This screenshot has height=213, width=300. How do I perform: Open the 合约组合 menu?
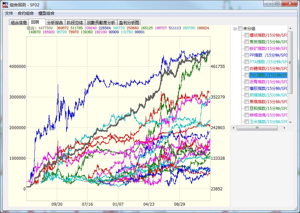coord(26,13)
